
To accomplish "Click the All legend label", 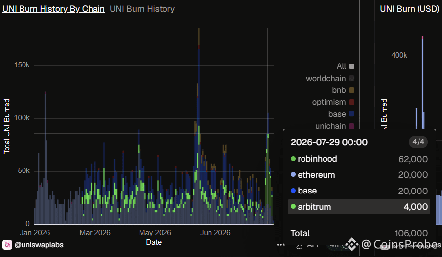I will pyautogui.click(x=341, y=66).
